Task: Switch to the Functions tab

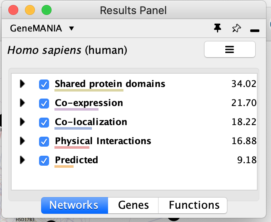Action: [x=194, y=205]
